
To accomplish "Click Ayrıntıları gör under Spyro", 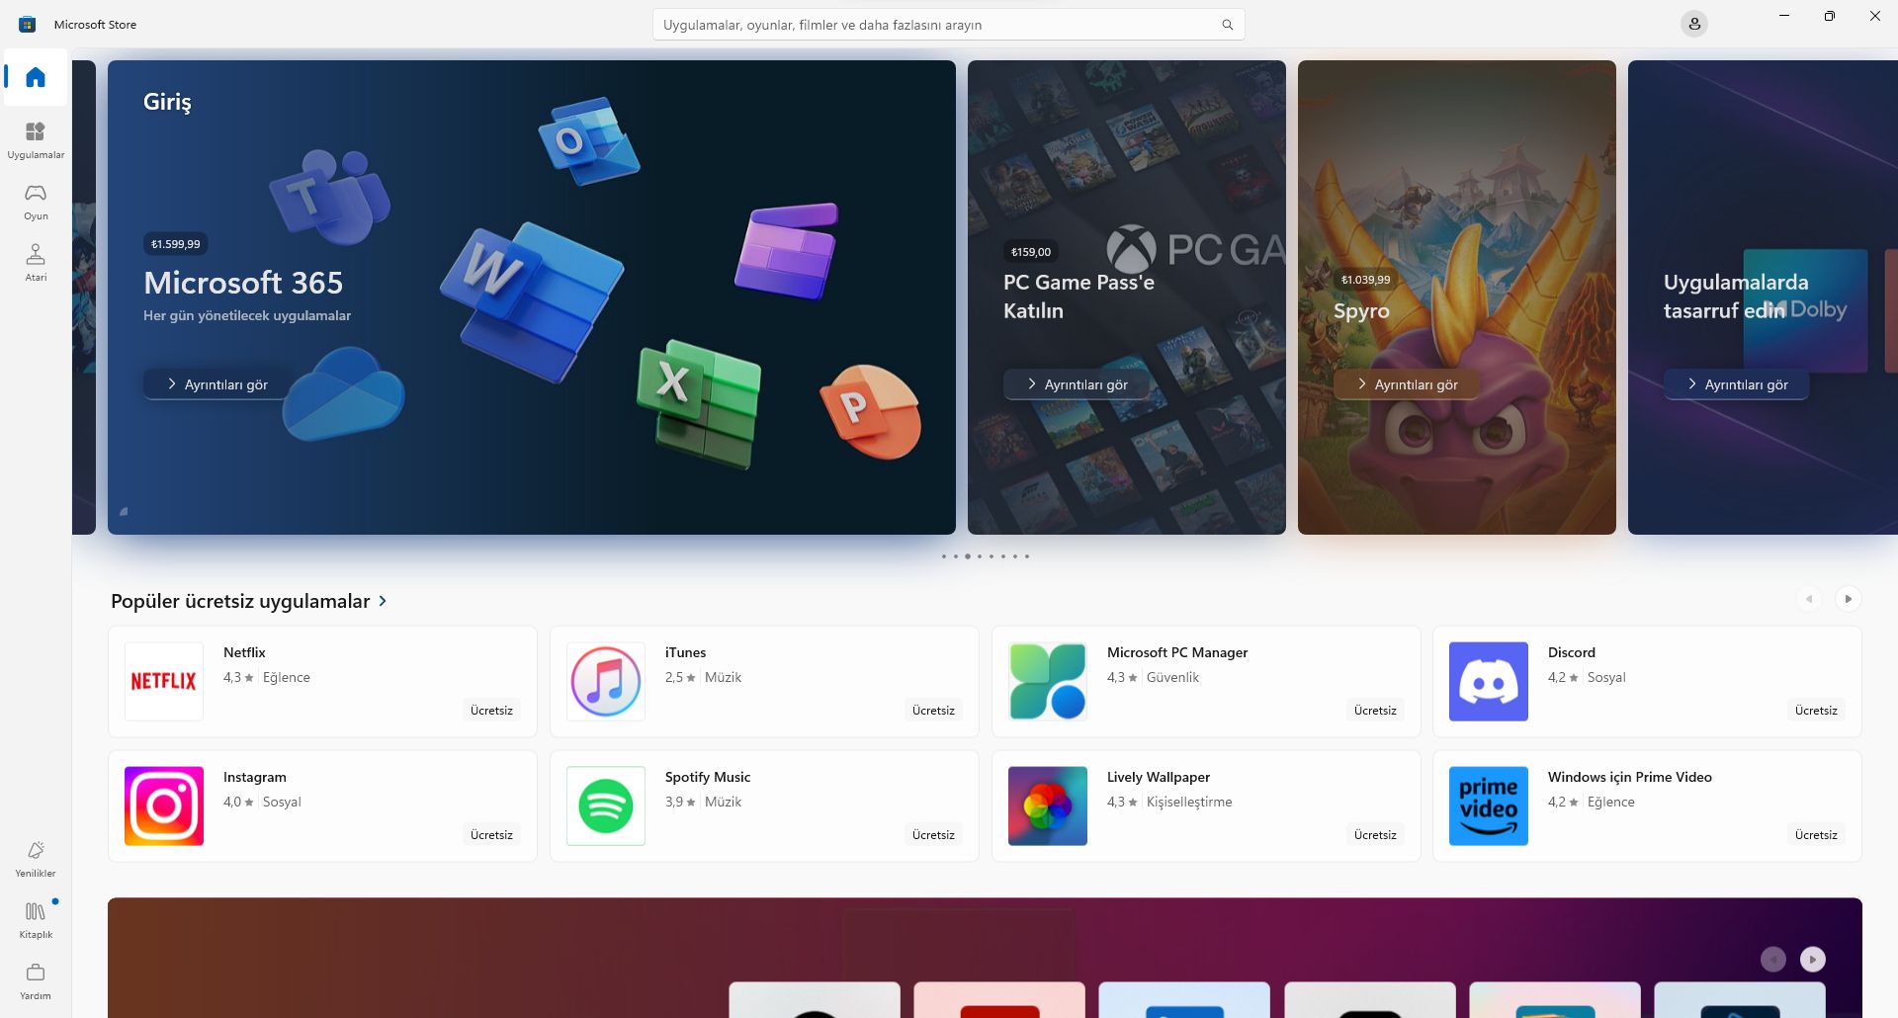I will (1406, 384).
